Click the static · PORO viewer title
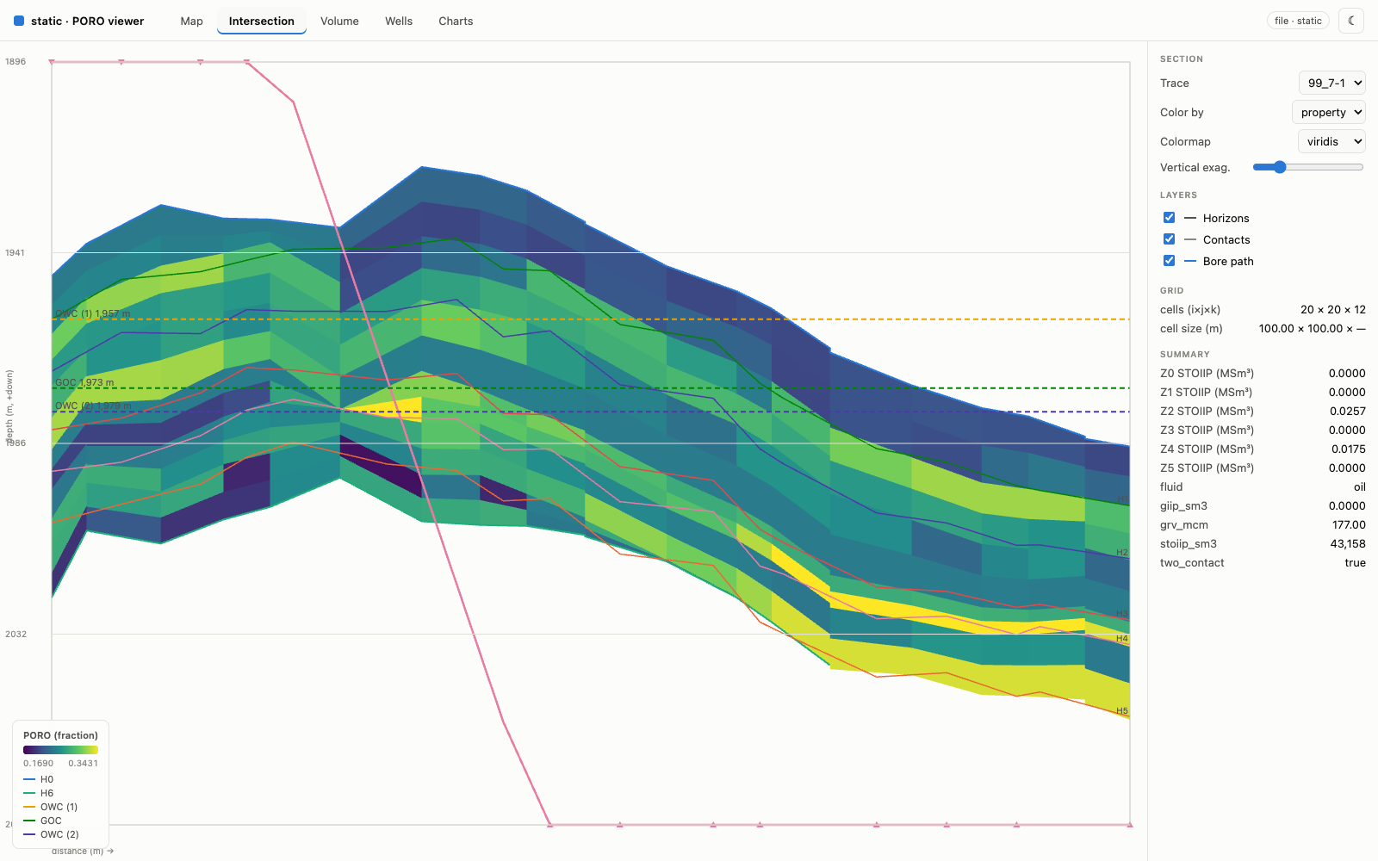The height and width of the screenshot is (861, 1378). (87, 21)
